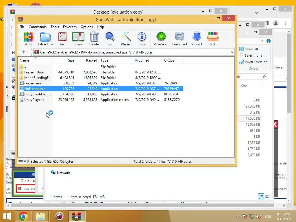Open the View toolbar icon
This screenshot has height=222, width=296.
tap(78, 38)
